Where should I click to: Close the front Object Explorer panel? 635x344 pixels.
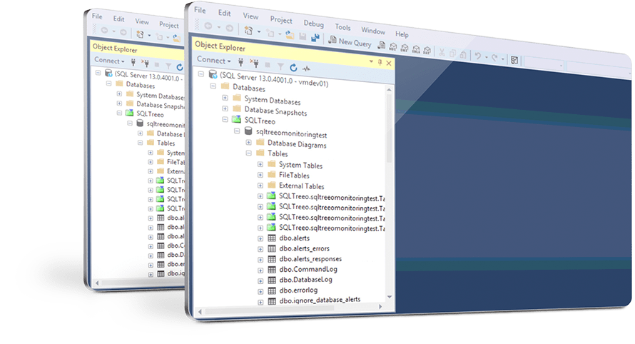[x=389, y=64]
